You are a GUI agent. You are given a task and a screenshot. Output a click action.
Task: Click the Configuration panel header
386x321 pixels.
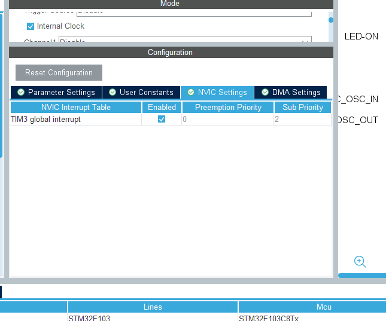tap(171, 53)
